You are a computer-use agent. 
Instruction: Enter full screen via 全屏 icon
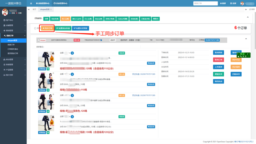click(x=234, y=3)
